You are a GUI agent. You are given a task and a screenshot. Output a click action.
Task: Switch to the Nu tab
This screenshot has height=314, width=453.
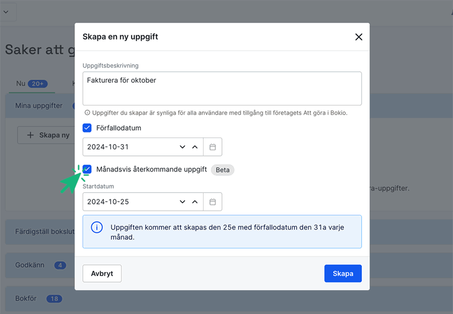[21, 84]
